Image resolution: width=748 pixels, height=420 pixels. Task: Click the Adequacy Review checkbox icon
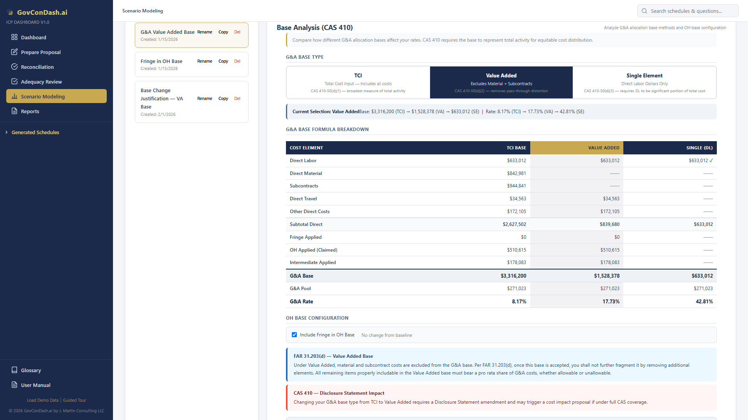point(14,82)
